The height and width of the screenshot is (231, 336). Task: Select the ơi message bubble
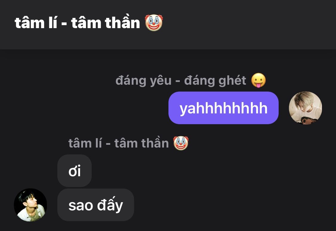pyautogui.click(x=75, y=171)
